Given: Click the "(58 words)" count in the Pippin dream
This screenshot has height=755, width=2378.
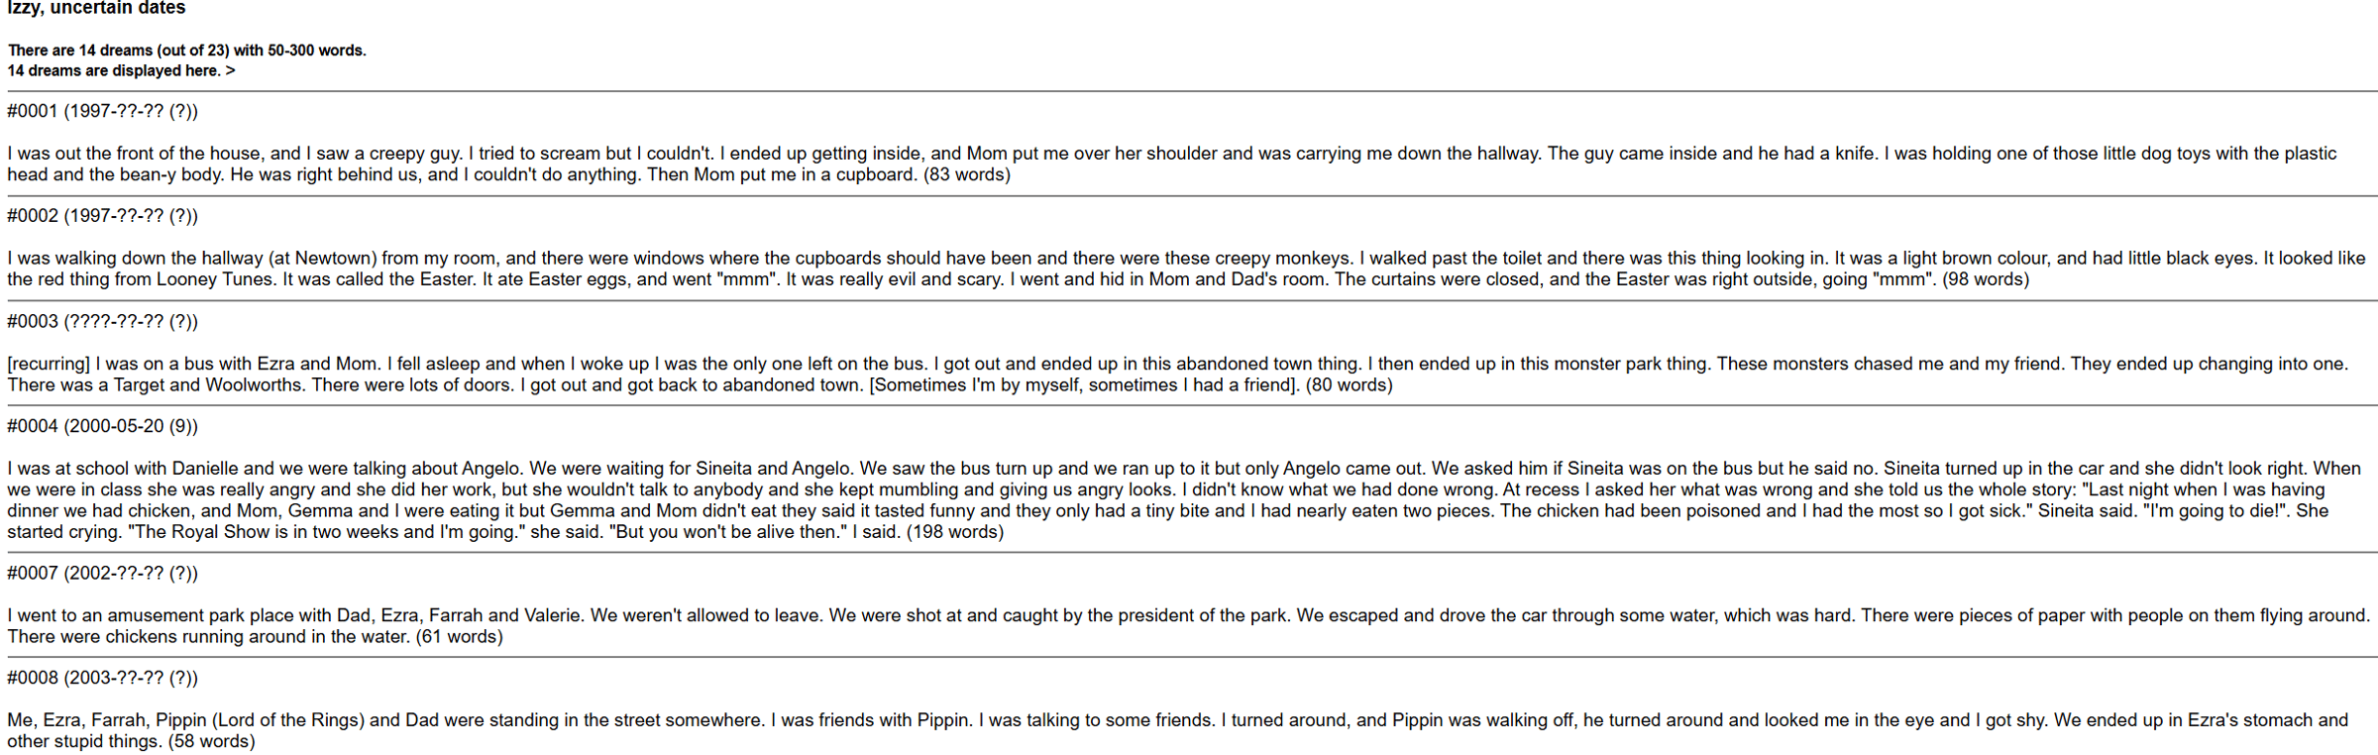Looking at the screenshot, I should [211, 742].
